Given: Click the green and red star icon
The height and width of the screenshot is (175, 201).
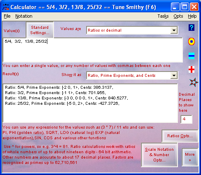Looking at the screenshot, I should (x=194, y=82).
